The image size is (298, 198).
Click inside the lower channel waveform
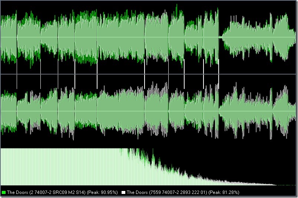coord(148,111)
